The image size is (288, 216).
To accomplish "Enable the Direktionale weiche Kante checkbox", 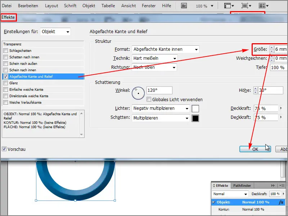I will [x=6, y=96].
